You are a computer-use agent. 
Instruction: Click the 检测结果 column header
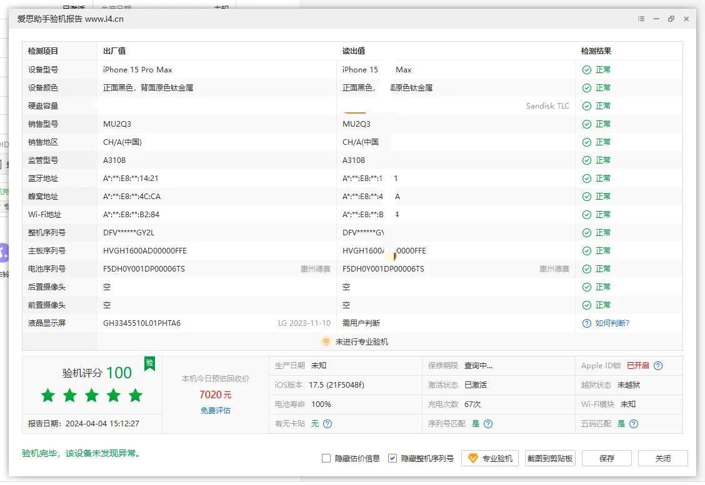coord(596,51)
